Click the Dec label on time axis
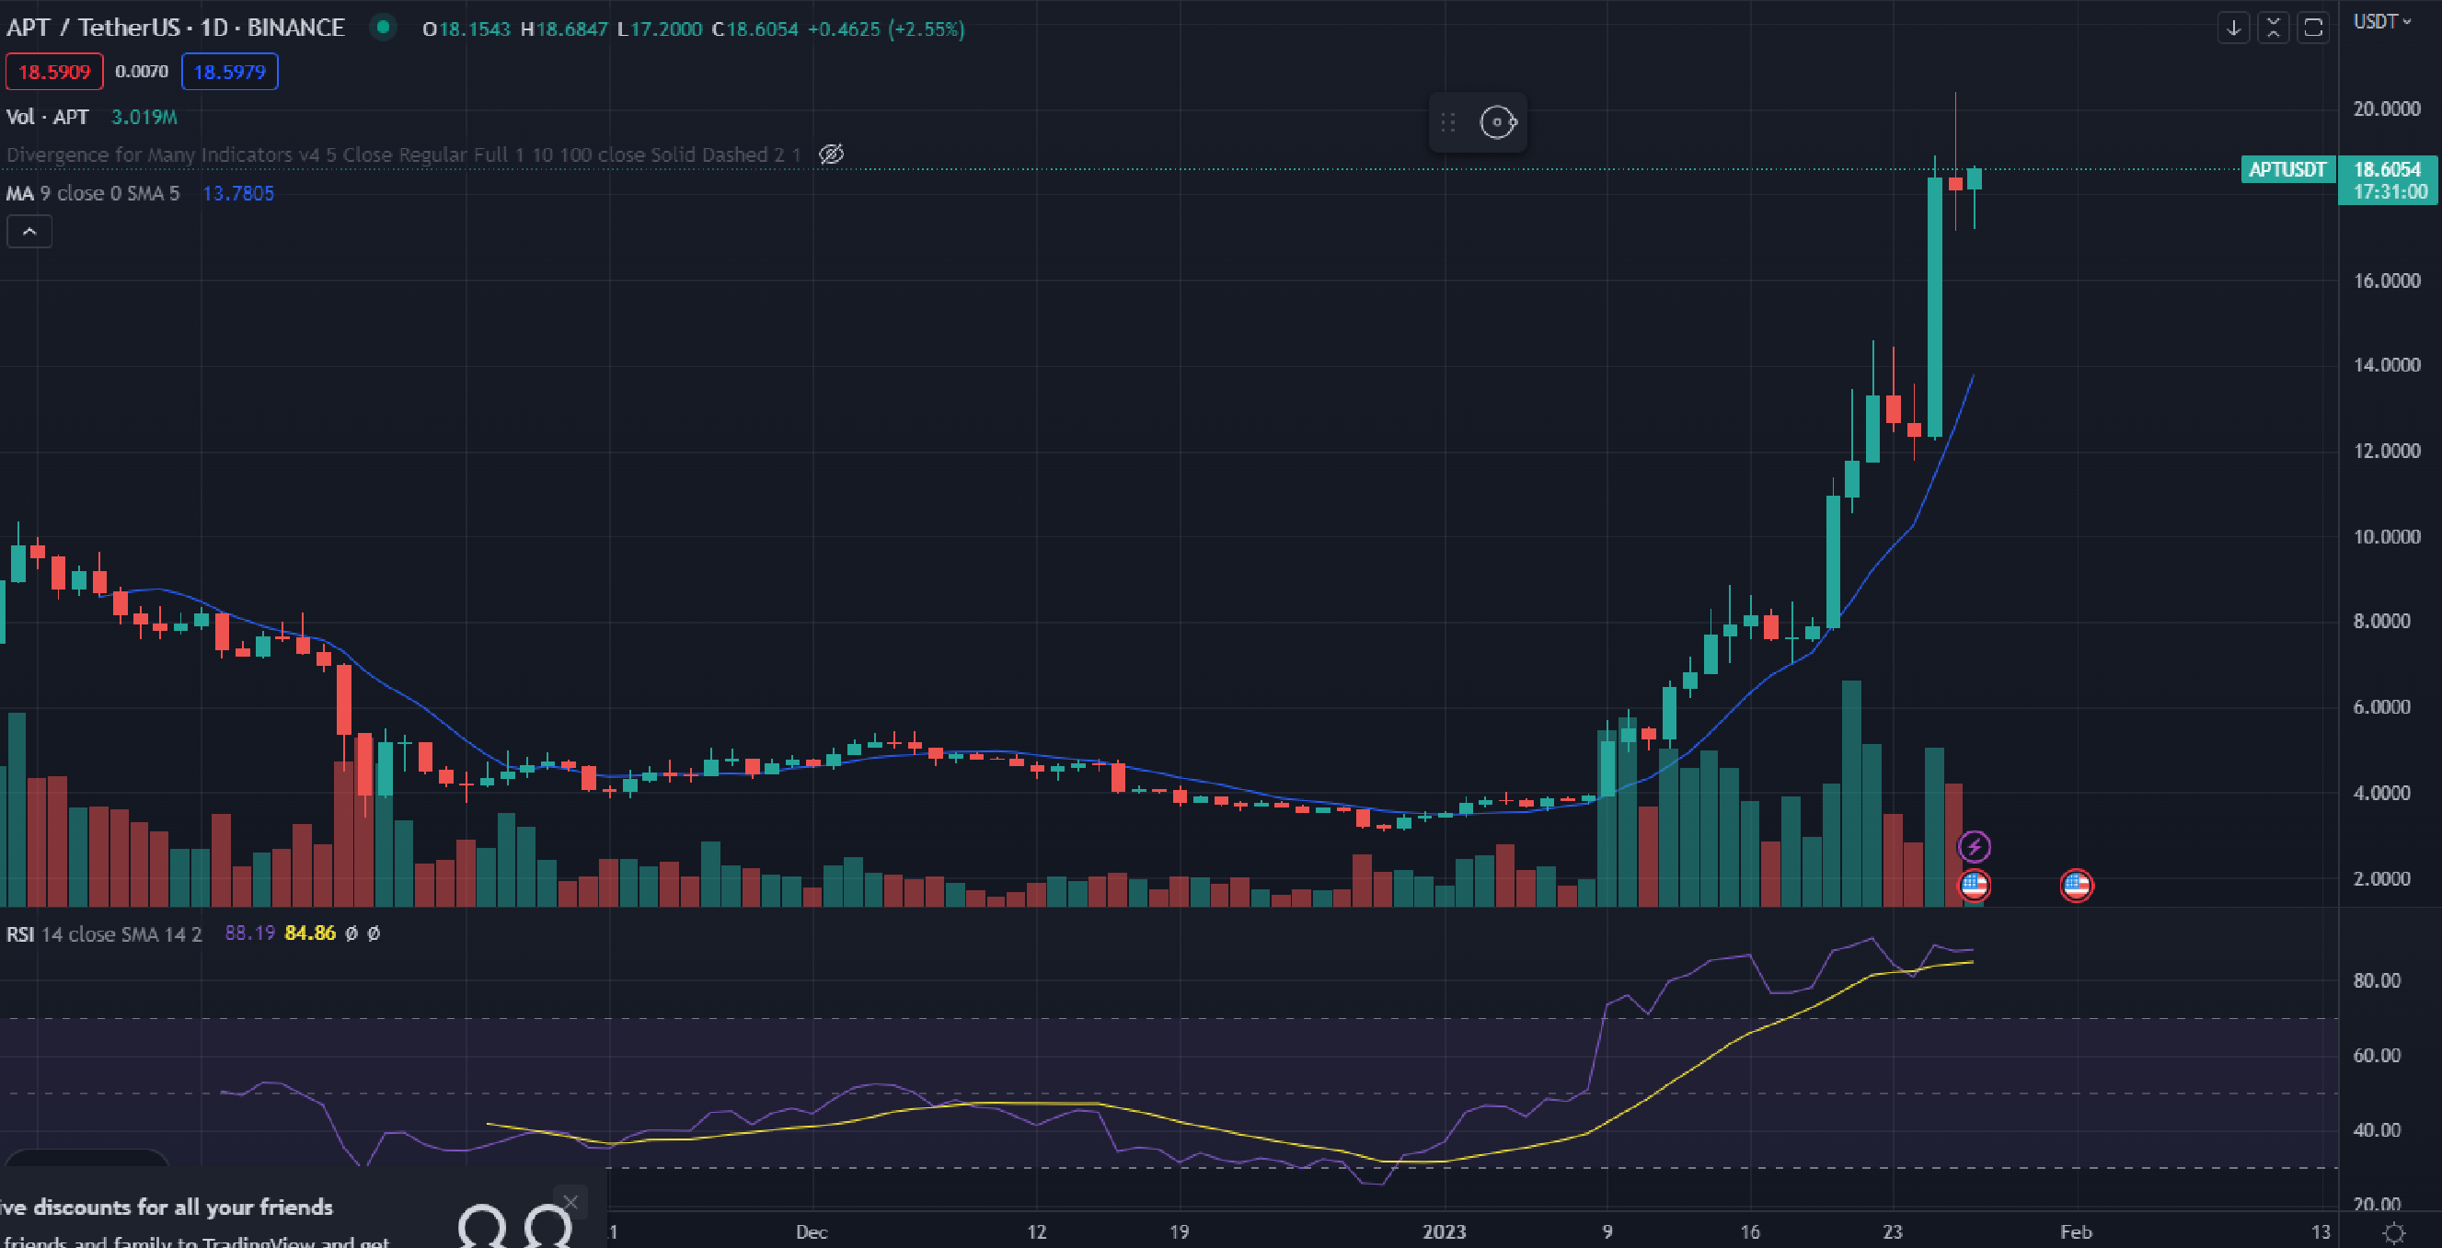This screenshot has width=2442, height=1248. (812, 1231)
